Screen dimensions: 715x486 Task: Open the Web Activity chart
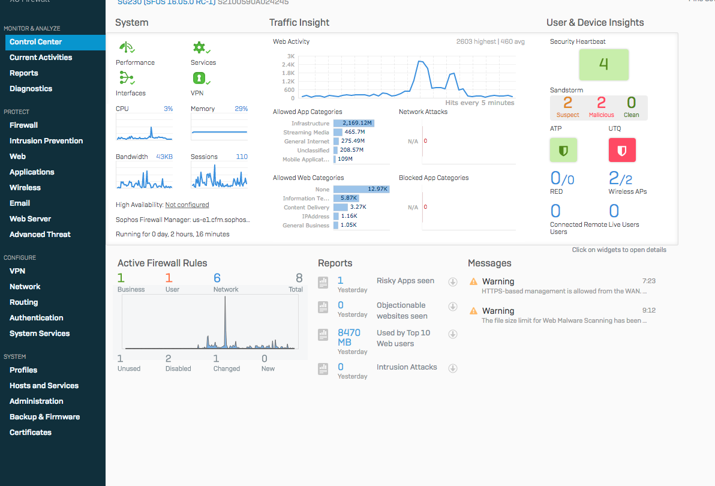(x=407, y=77)
